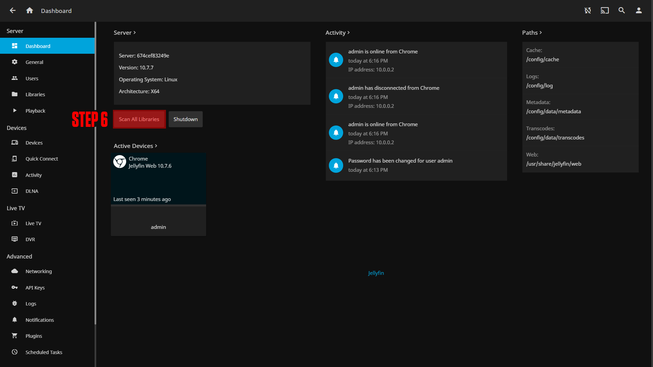Open Playback settings in sidebar

[47, 111]
